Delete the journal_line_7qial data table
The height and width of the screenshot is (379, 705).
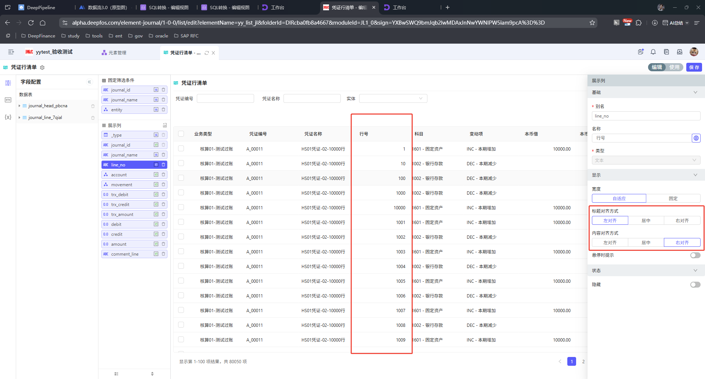click(x=93, y=118)
